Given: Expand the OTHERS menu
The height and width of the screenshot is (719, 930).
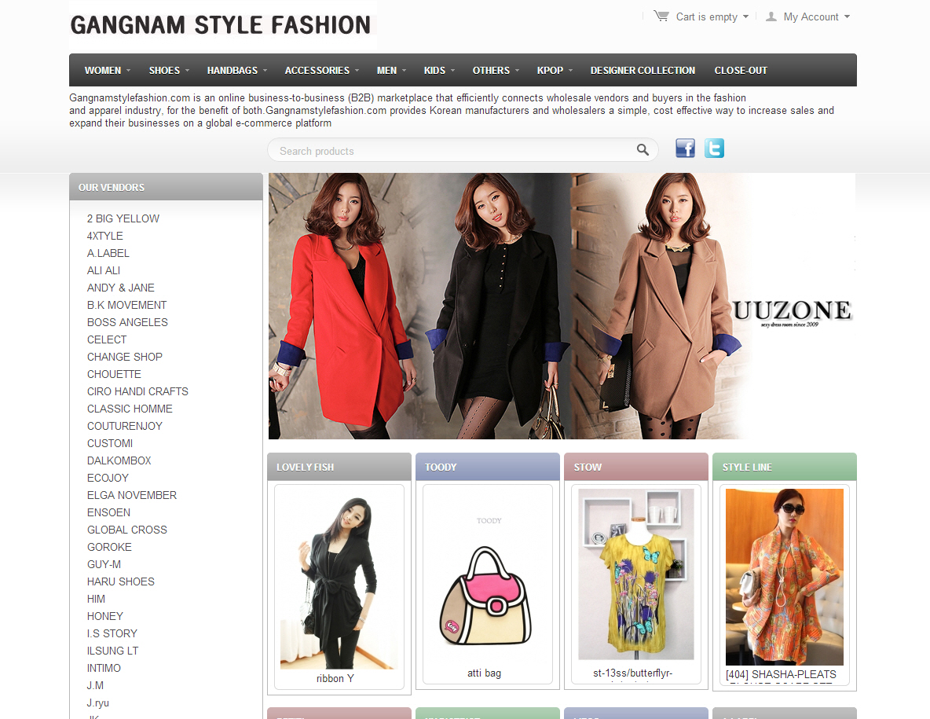Looking at the screenshot, I should point(496,70).
